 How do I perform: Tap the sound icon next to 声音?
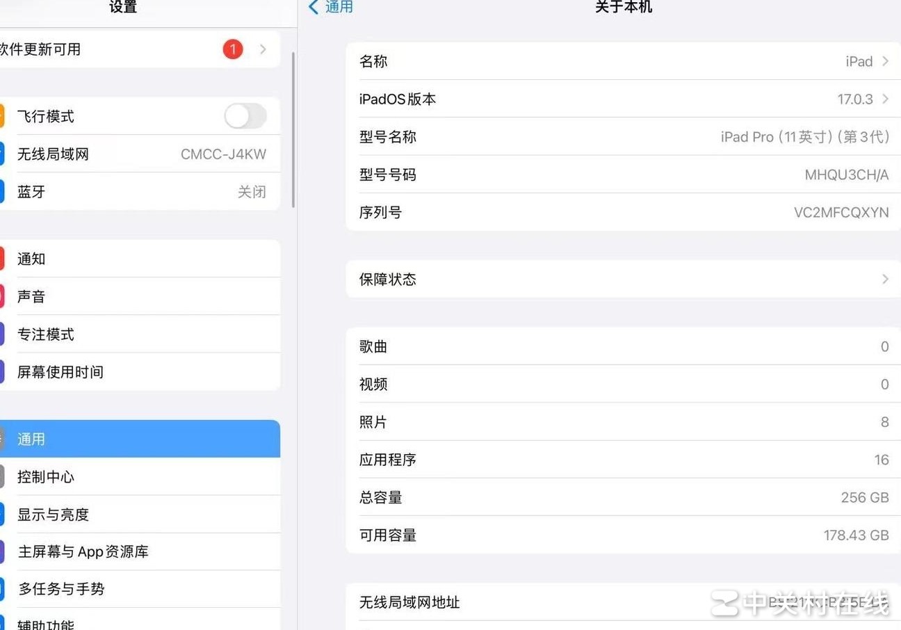3,296
